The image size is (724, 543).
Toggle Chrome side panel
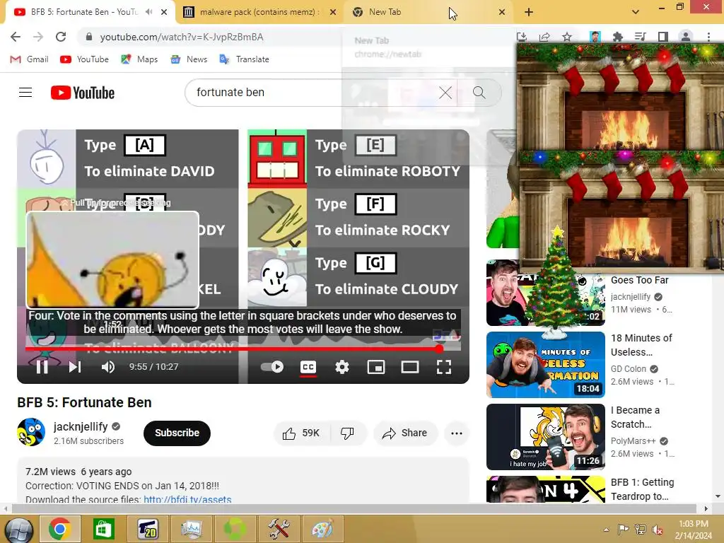point(663,37)
